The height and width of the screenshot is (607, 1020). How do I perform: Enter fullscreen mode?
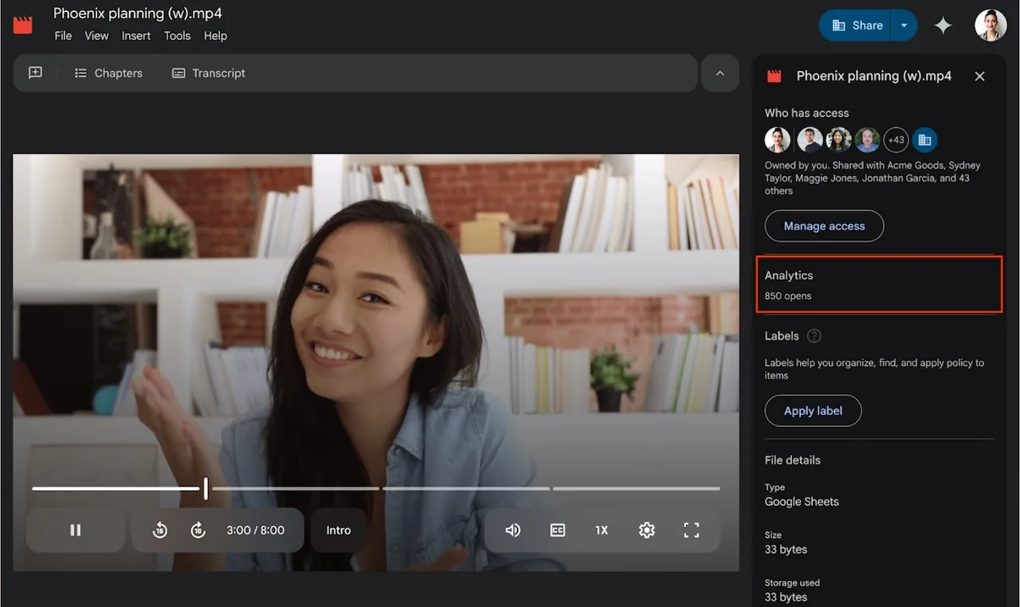click(x=691, y=530)
